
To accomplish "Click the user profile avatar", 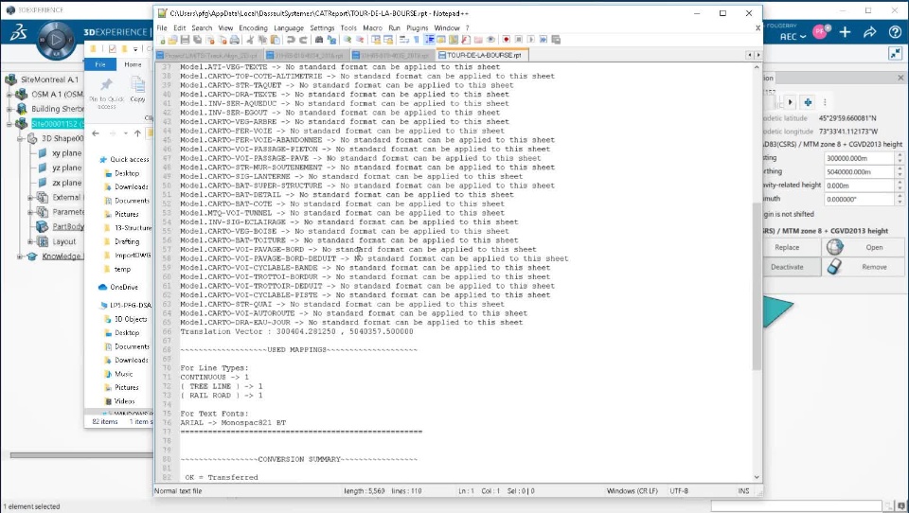I will click(821, 32).
